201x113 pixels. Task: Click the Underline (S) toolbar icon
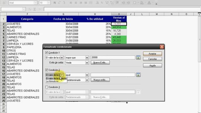click(x=64, y=3)
